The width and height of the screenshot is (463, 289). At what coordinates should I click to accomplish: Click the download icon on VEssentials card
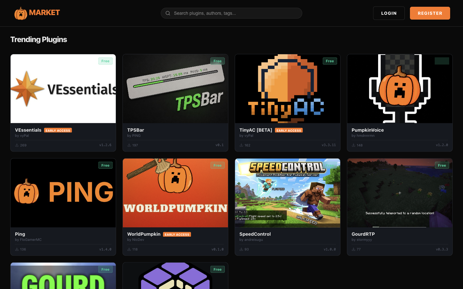(x=17, y=145)
